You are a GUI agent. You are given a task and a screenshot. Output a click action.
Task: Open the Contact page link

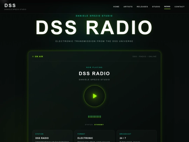pyautogui.click(x=180, y=7)
